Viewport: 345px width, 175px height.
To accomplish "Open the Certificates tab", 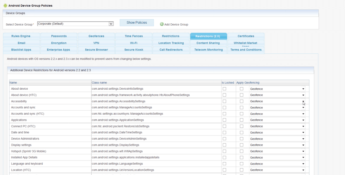I will (x=246, y=36).
